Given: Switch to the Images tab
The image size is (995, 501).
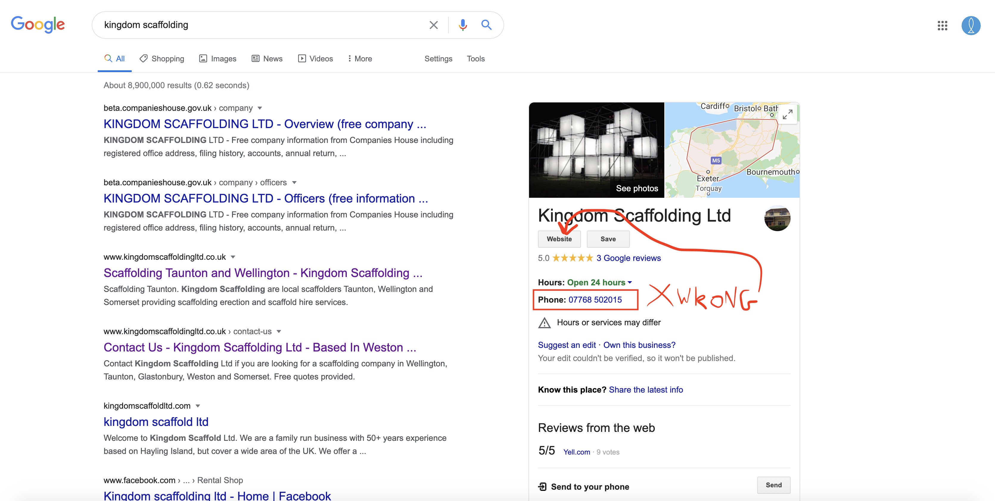Looking at the screenshot, I should tap(217, 59).
